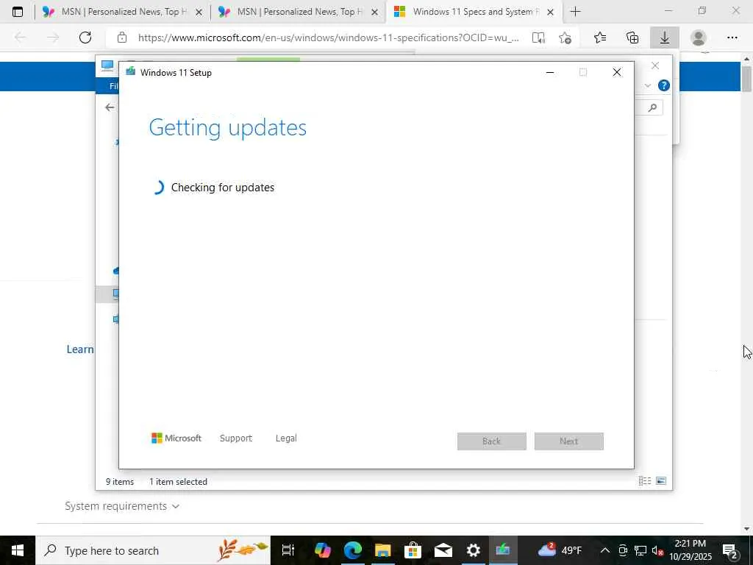Viewport: 753px width, 565px height.
Task: Open the muted volume icon in tray
Action: tap(658, 550)
